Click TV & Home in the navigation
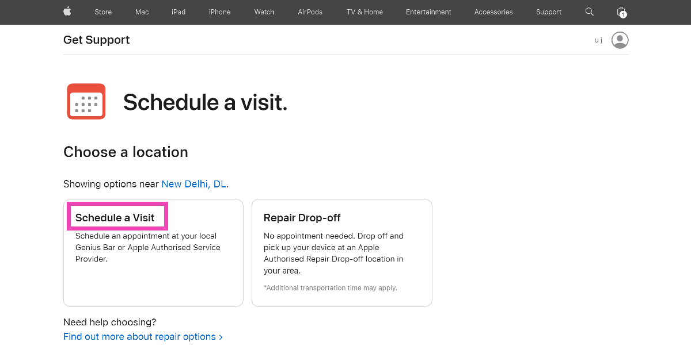The height and width of the screenshot is (361, 691). tap(365, 12)
